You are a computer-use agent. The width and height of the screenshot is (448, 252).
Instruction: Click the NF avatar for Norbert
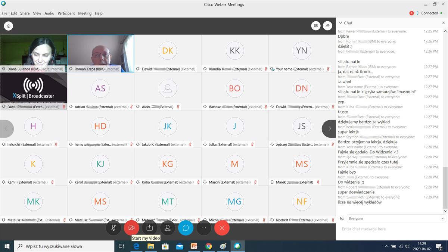302,202
